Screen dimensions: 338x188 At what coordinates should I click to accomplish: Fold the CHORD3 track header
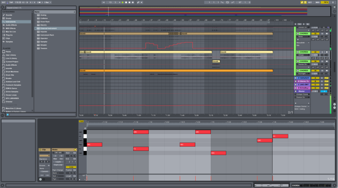(x=298, y=34)
